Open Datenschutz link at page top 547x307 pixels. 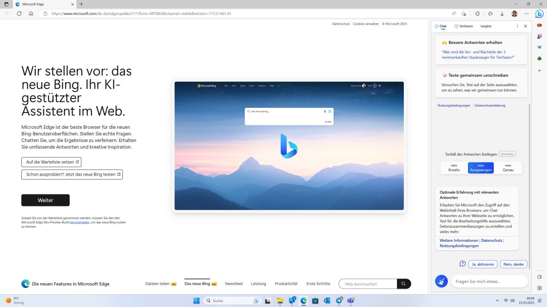coord(341,24)
